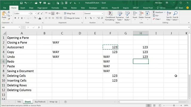Click the Delete cells icon

coord(141,14)
